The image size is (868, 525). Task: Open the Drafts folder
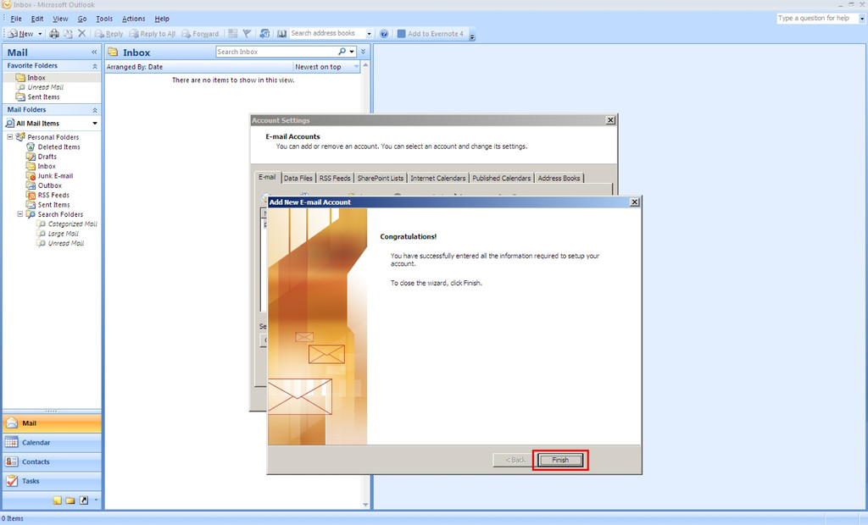(x=47, y=157)
